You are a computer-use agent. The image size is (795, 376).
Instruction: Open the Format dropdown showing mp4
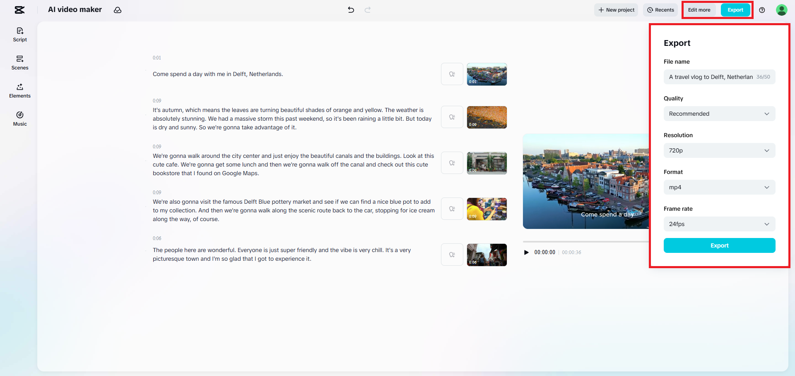pyautogui.click(x=719, y=187)
